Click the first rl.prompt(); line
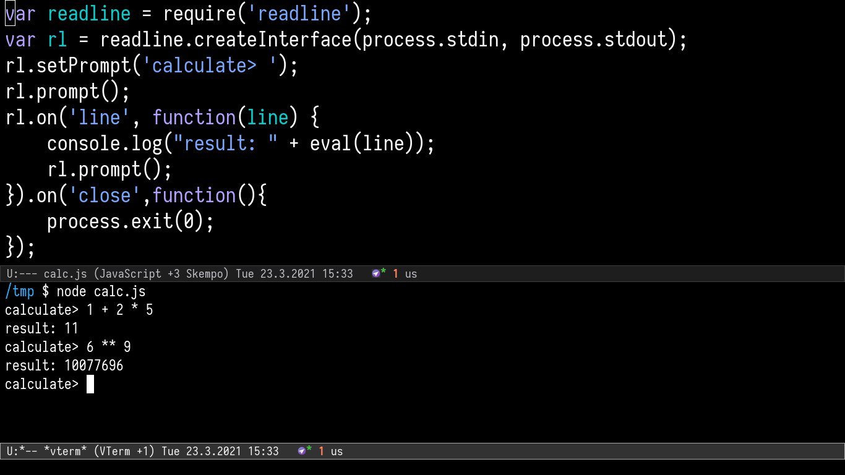This screenshot has width=845, height=475. (x=68, y=92)
